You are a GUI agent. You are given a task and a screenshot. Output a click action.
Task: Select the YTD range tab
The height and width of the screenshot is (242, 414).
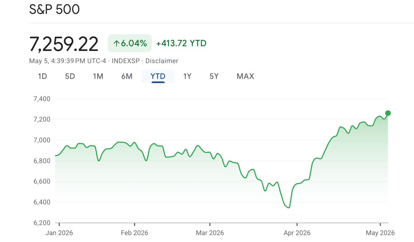(x=158, y=76)
